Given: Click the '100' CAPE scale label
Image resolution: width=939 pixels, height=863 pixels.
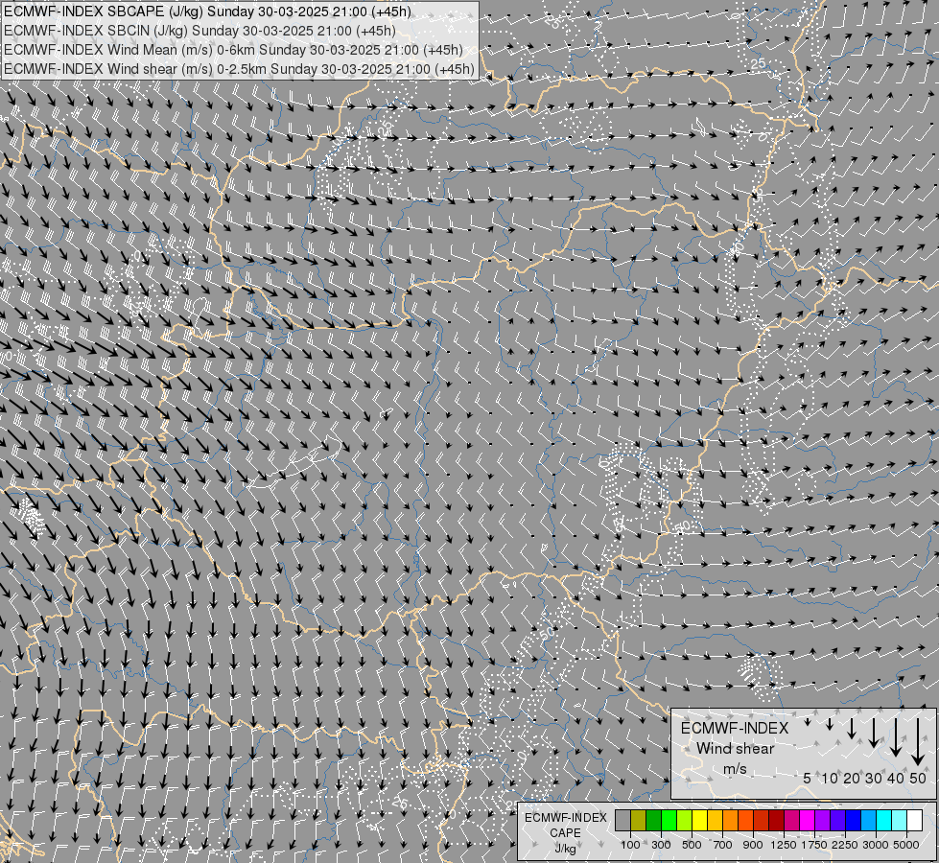Looking at the screenshot, I should coord(630,845).
